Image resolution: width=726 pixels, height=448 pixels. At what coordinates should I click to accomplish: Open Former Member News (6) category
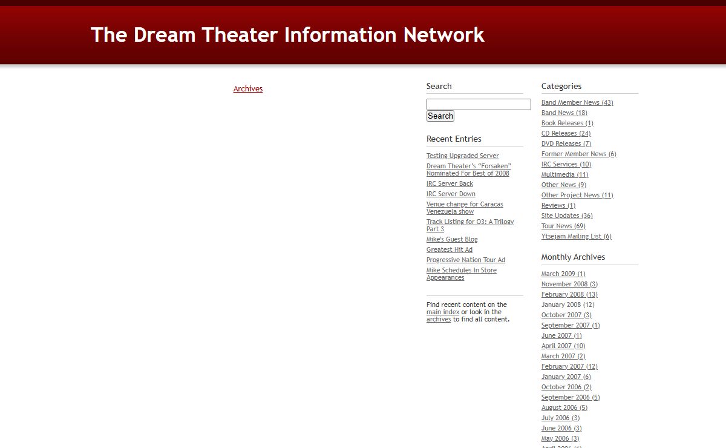(579, 154)
